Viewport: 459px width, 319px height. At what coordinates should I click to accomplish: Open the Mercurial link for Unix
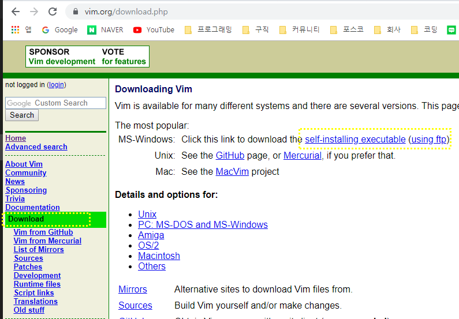[303, 156]
